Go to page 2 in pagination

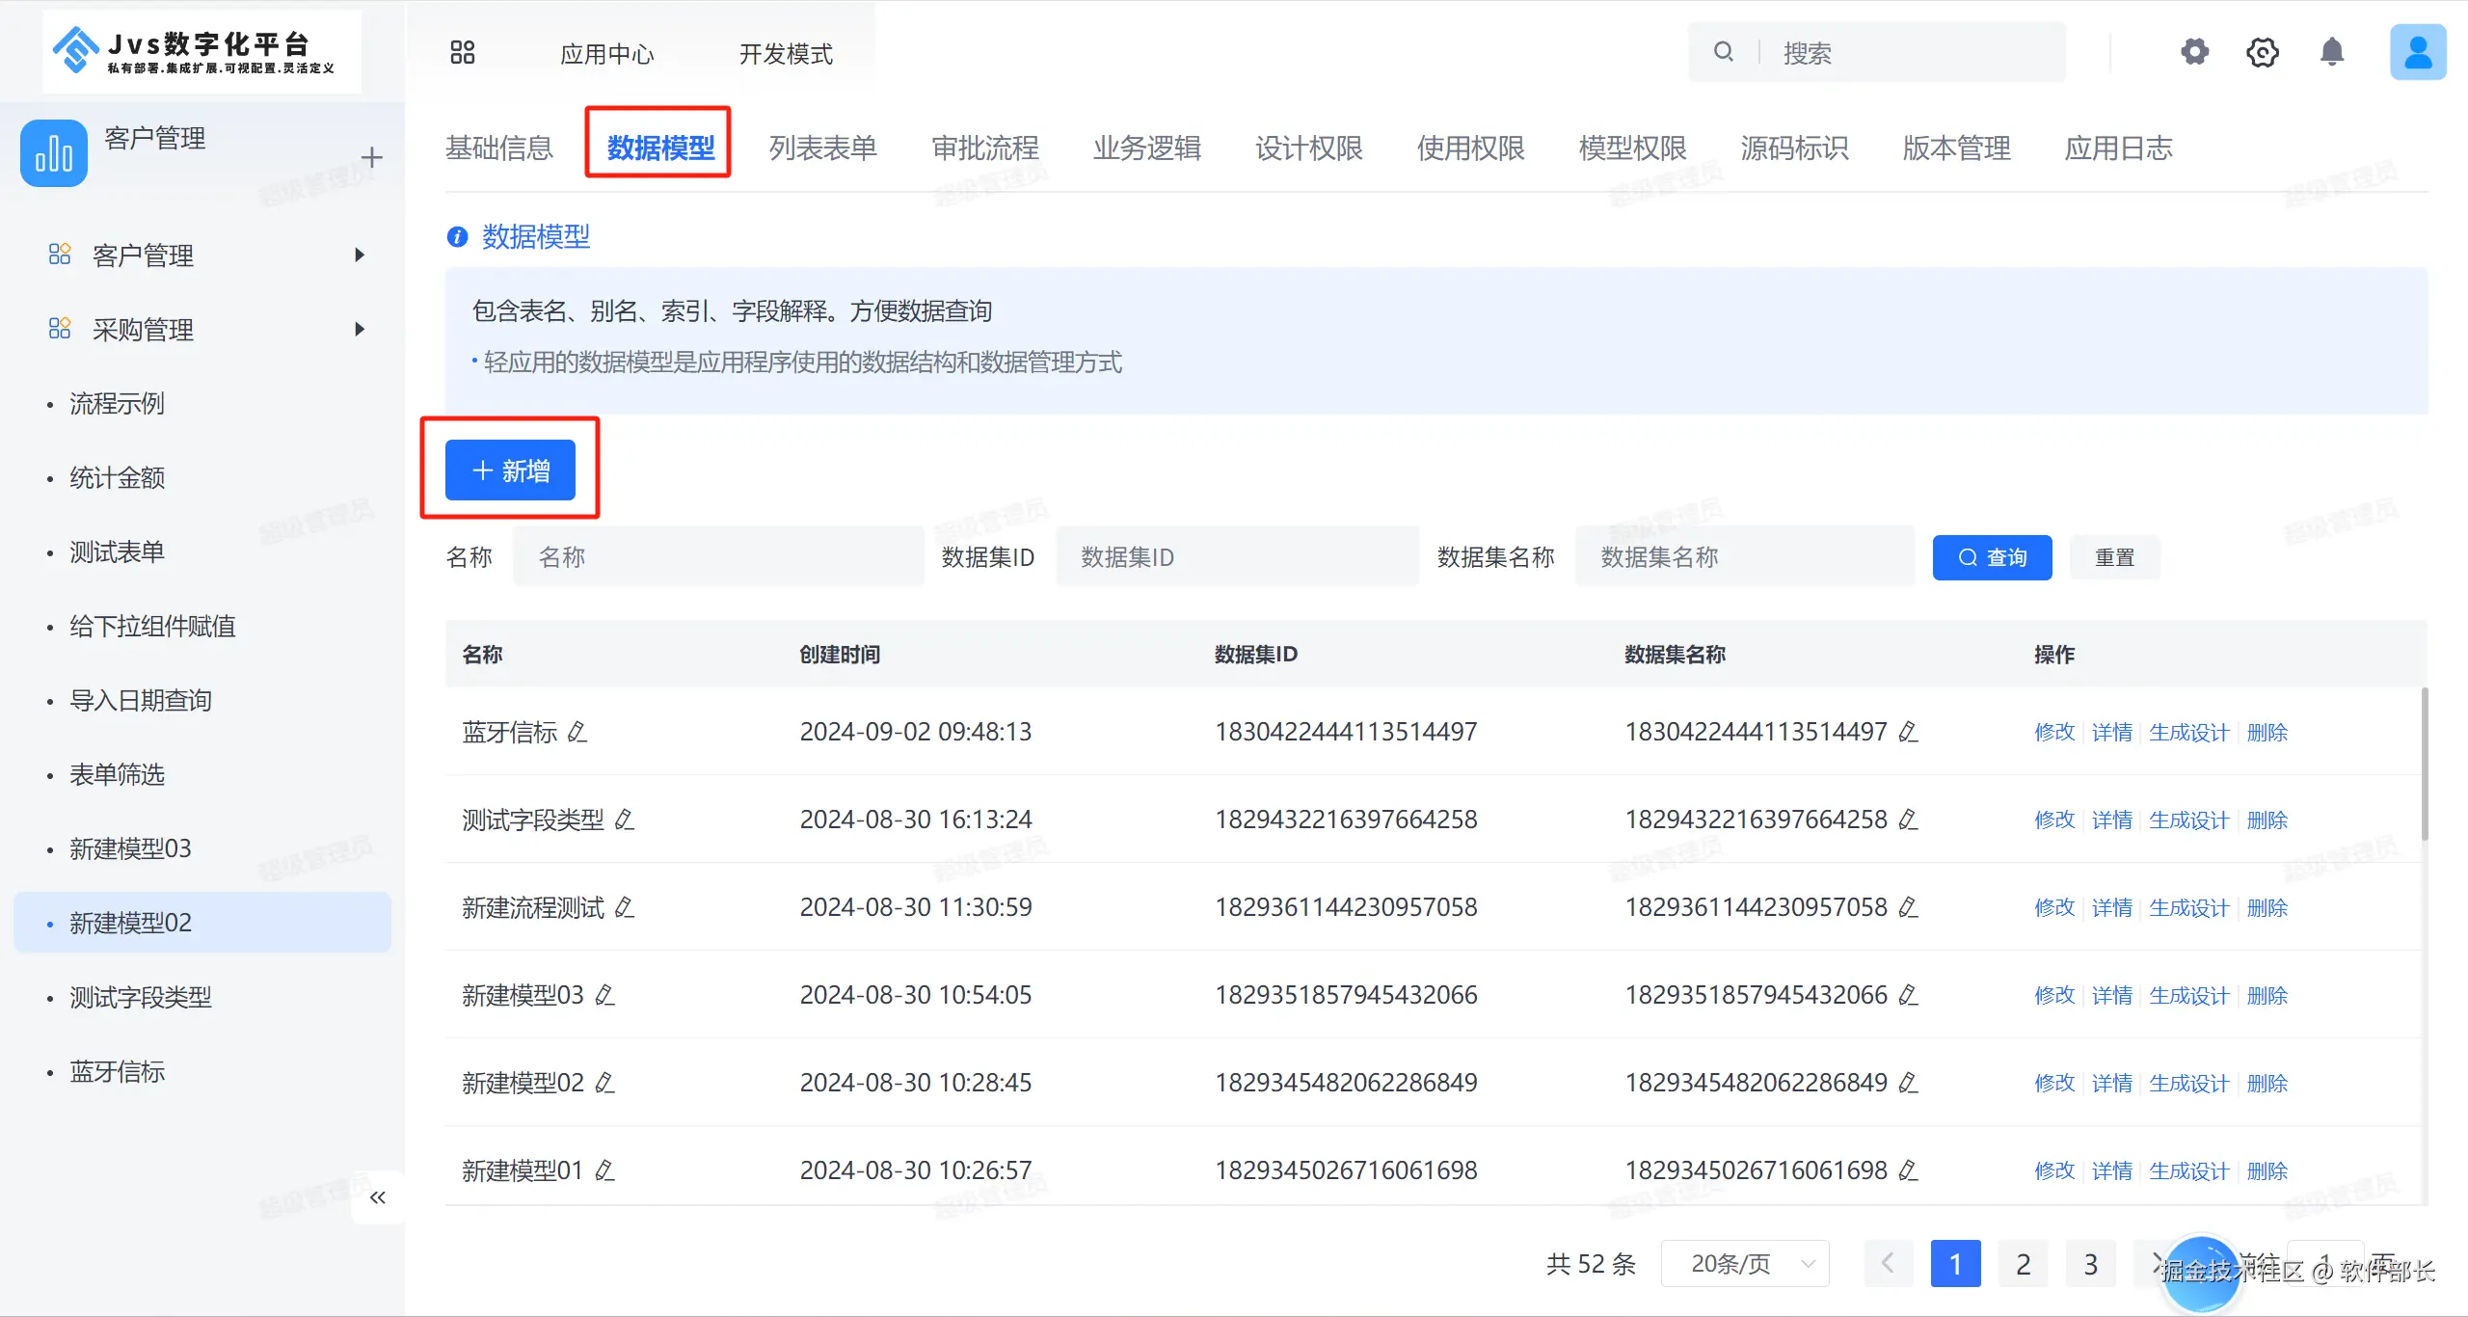(x=2023, y=1263)
